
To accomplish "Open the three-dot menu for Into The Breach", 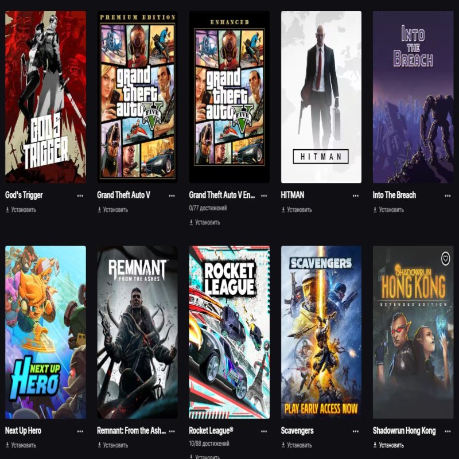I will (448, 196).
